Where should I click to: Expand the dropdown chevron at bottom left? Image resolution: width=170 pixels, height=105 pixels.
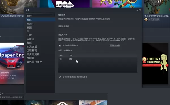coord(3,93)
